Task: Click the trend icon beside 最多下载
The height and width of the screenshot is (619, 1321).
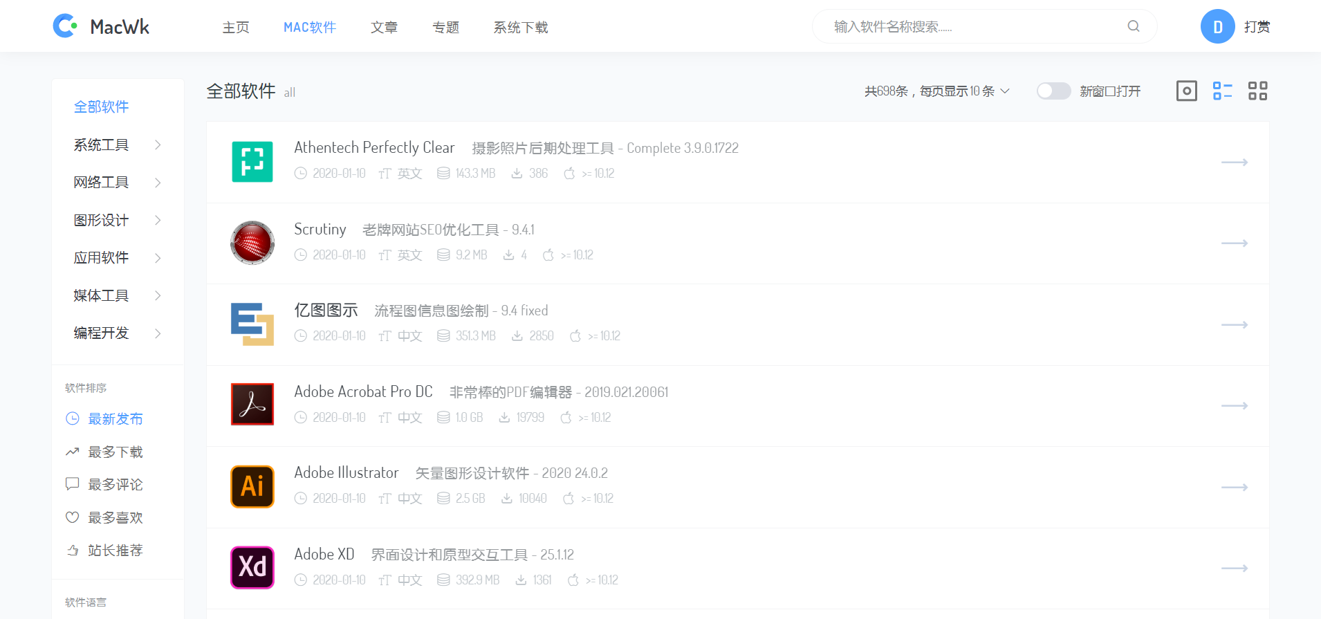Action: [x=73, y=452]
